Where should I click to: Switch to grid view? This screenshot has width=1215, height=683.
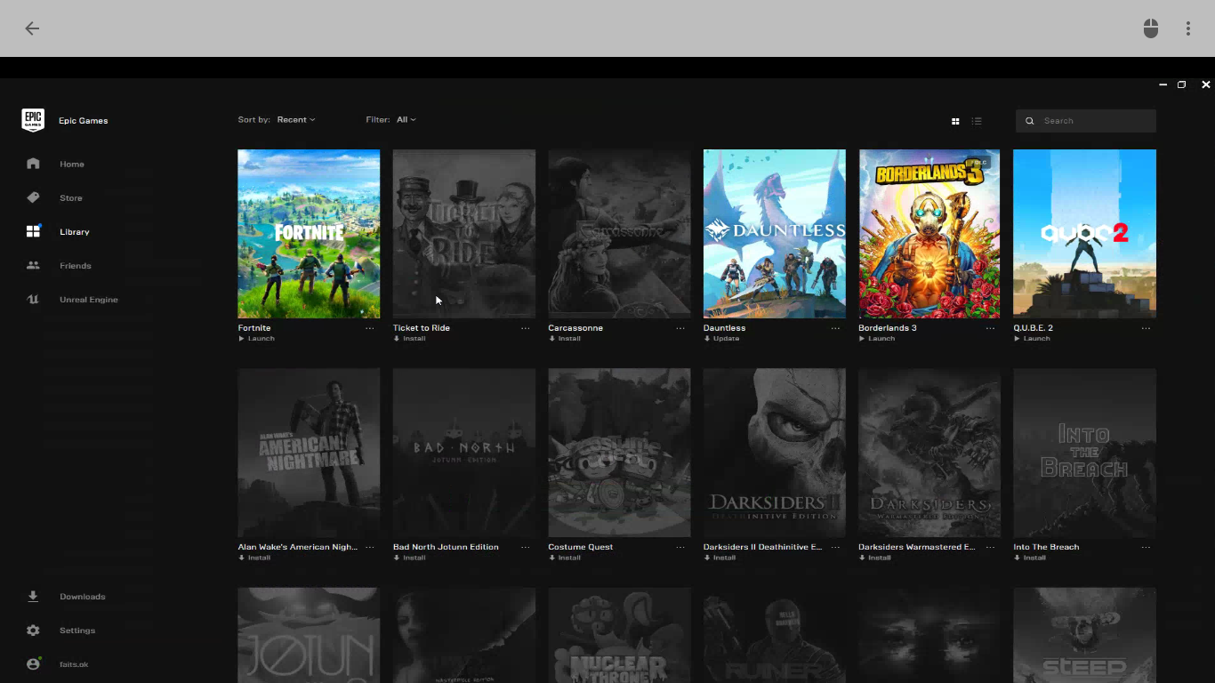[x=955, y=121]
